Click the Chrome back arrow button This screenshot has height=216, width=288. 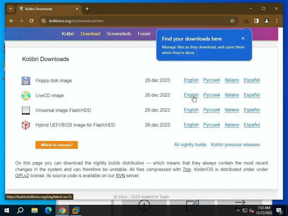click(11, 21)
